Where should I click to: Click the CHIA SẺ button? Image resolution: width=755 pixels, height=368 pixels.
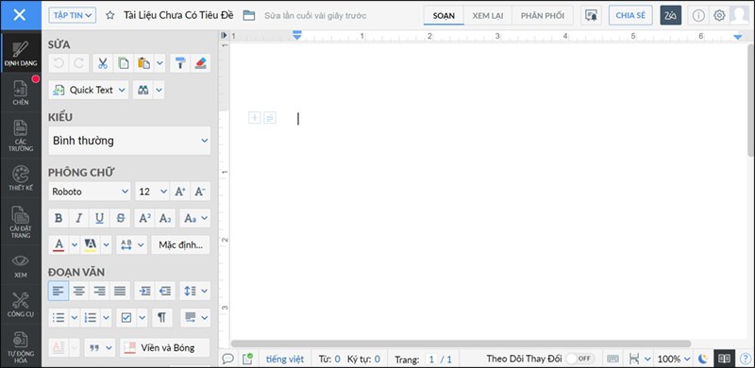tap(630, 15)
